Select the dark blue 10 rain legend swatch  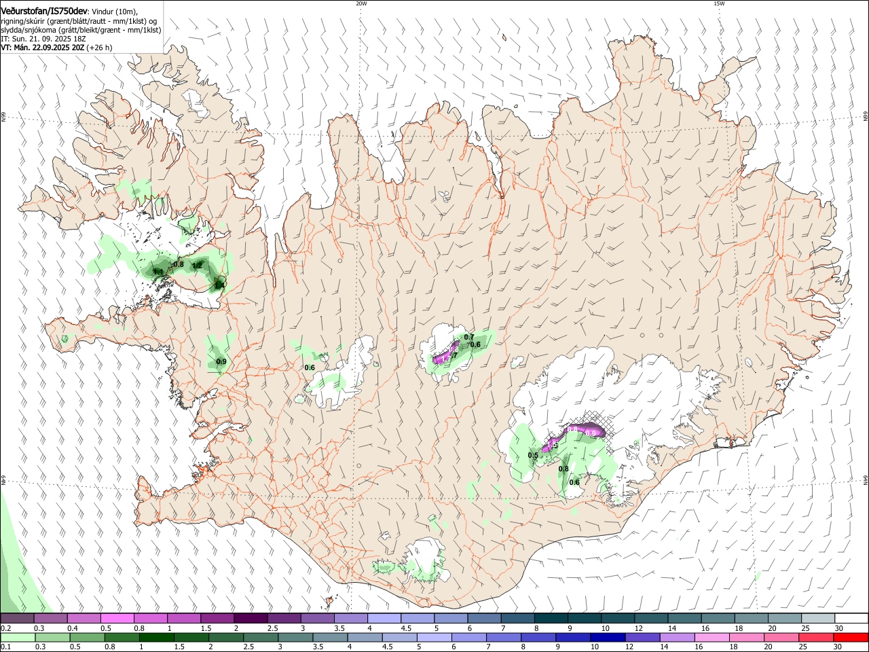click(x=608, y=638)
